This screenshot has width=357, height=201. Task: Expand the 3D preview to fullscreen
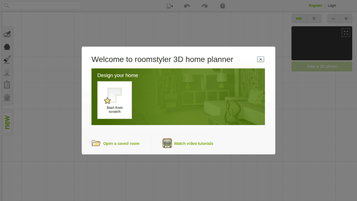pos(346,32)
